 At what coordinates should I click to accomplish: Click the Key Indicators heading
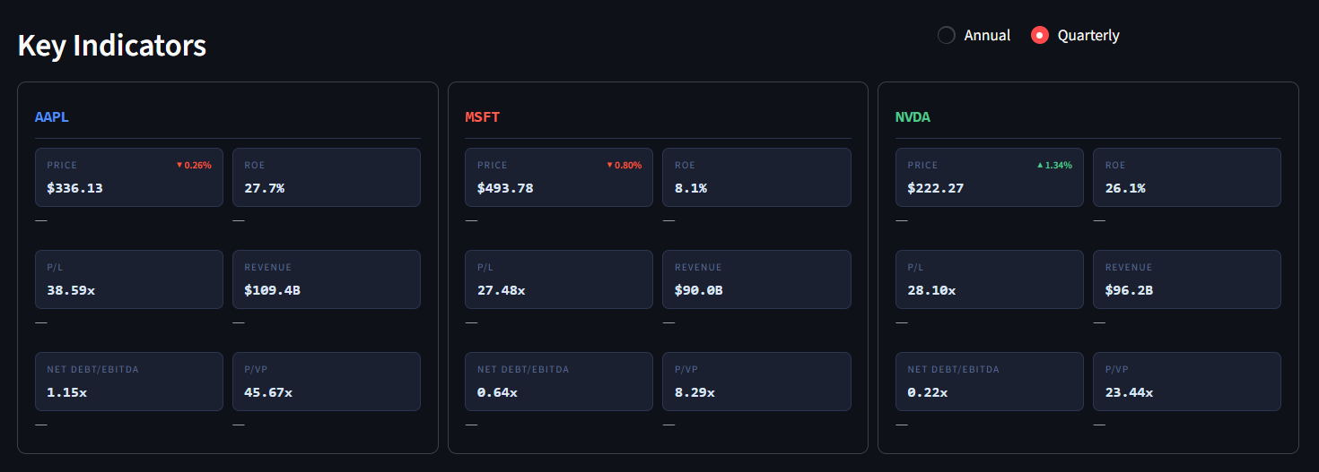pos(112,45)
